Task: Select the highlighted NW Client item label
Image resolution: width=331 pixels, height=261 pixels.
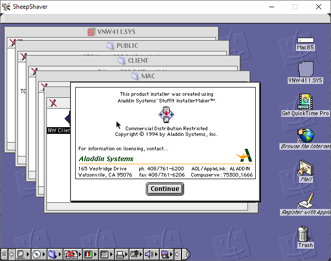Action: pos(59,131)
